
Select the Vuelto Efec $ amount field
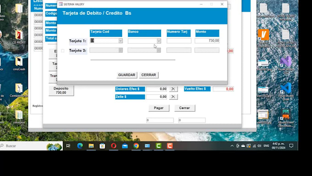223,89
